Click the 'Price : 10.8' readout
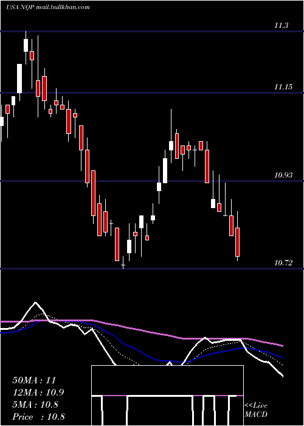Image resolution: width=304 pixels, height=426 pixels. coord(38,417)
